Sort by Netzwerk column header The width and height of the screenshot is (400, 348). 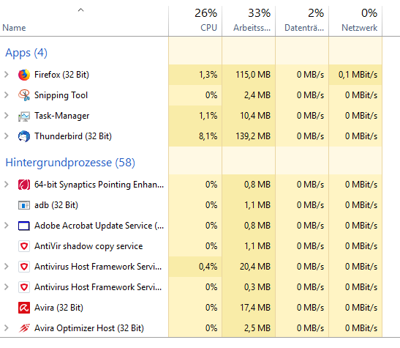click(355, 21)
